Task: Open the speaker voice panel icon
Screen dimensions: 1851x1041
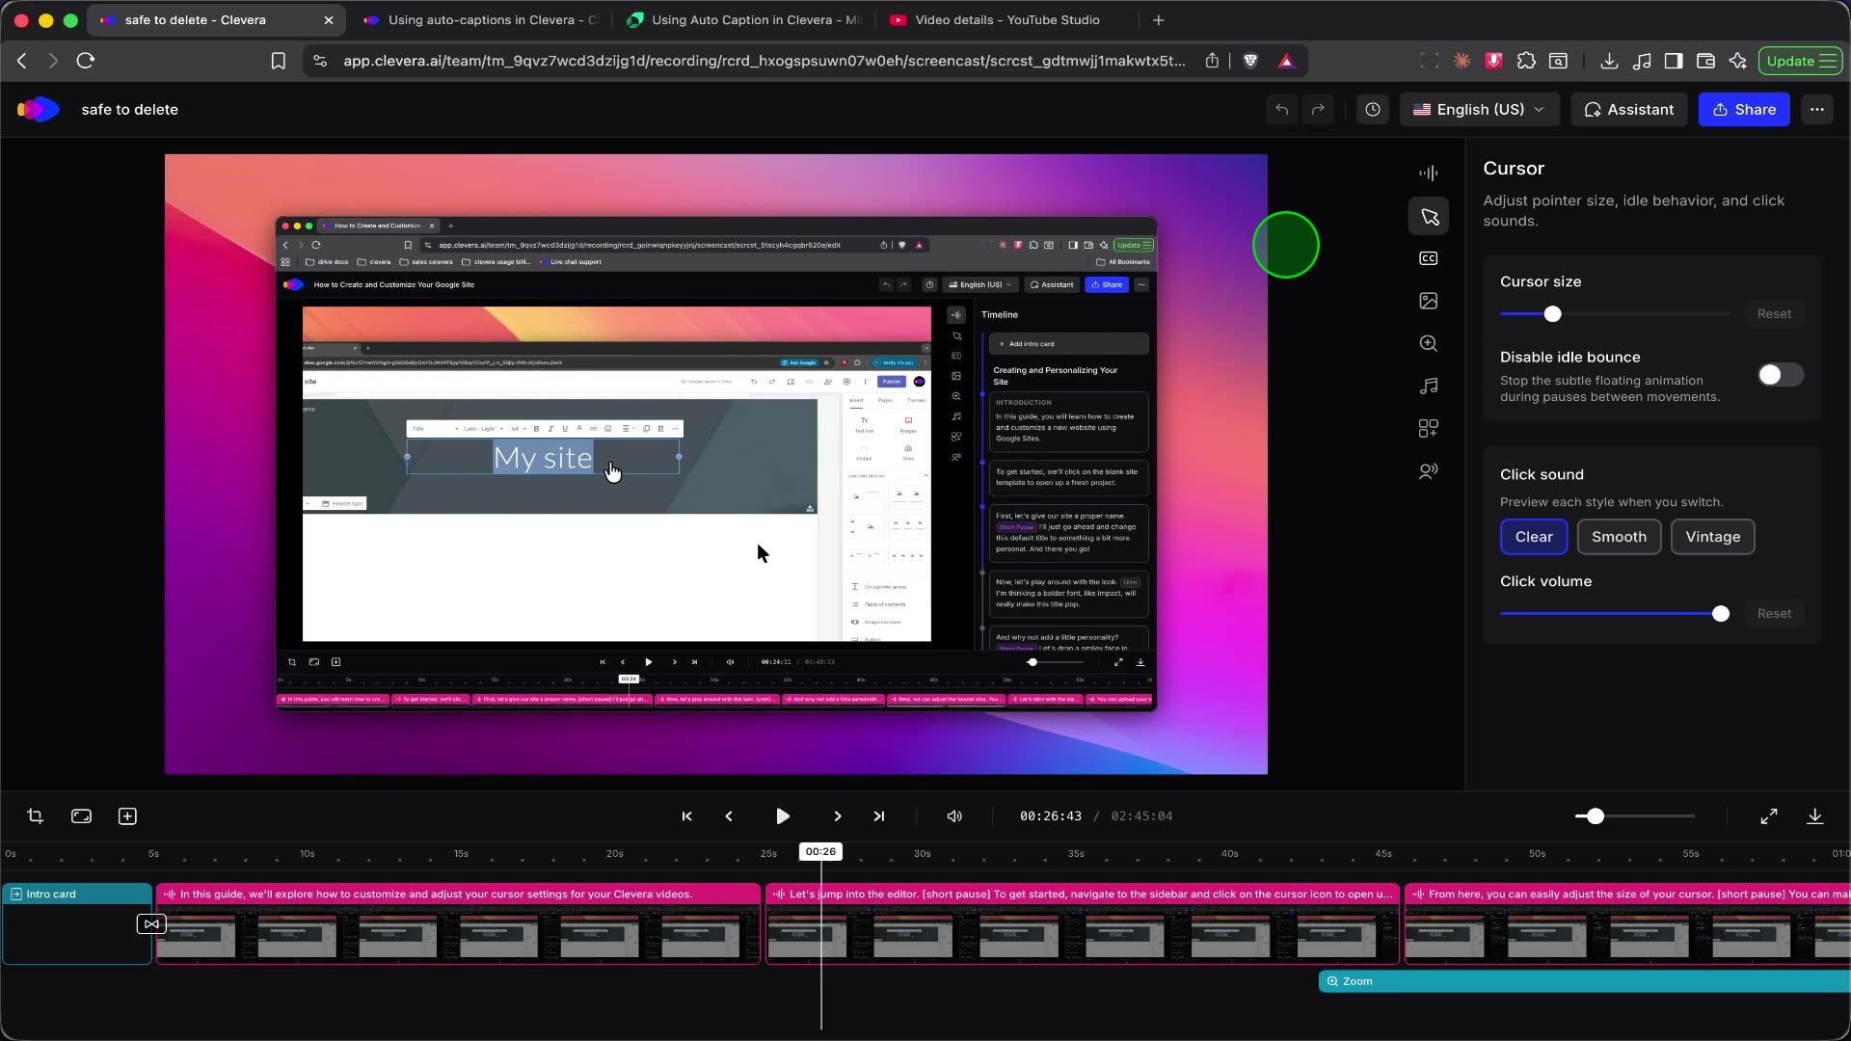Action: click(1429, 471)
